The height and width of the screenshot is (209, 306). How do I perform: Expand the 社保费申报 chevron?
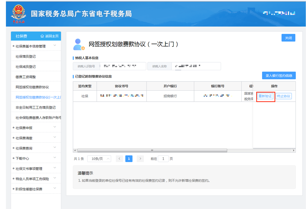coord(55,127)
